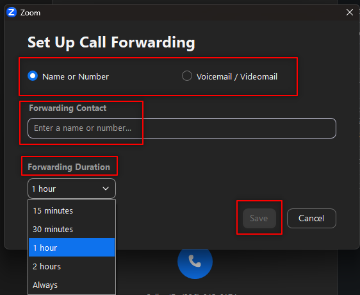Click the Forwarding Contact label
This screenshot has width=360, height=295.
pos(67,108)
